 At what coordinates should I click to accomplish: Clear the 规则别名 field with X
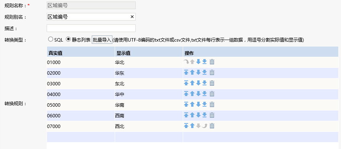pyautogui.click(x=132, y=17)
